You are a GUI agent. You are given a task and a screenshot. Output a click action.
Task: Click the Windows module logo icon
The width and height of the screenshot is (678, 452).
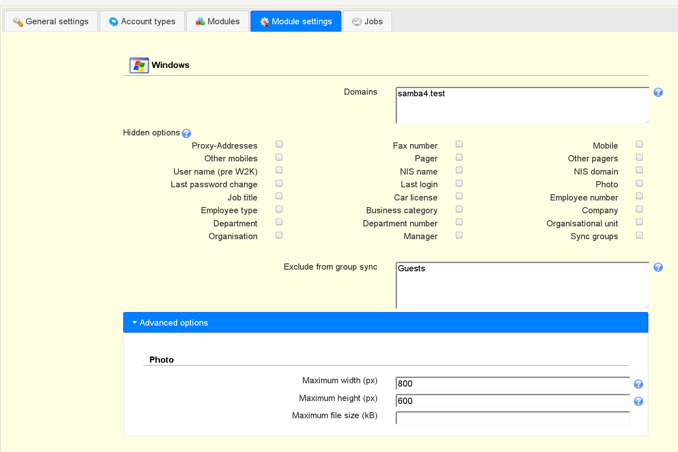coord(139,65)
